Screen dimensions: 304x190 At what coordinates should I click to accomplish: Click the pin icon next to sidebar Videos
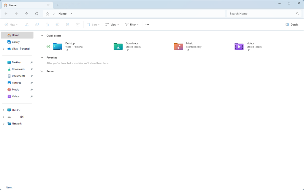[x=31, y=96]
